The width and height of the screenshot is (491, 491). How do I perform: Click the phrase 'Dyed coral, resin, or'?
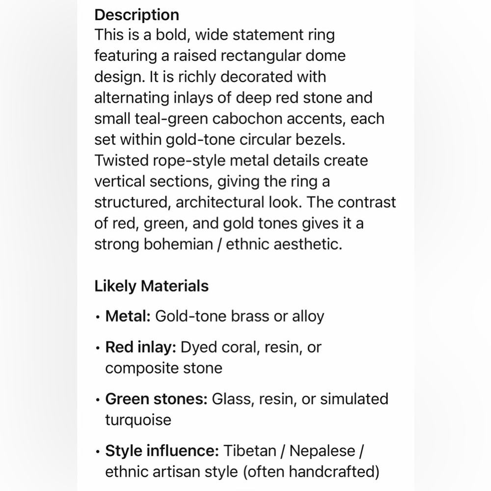pyautogui.click(x=251, y=348)
